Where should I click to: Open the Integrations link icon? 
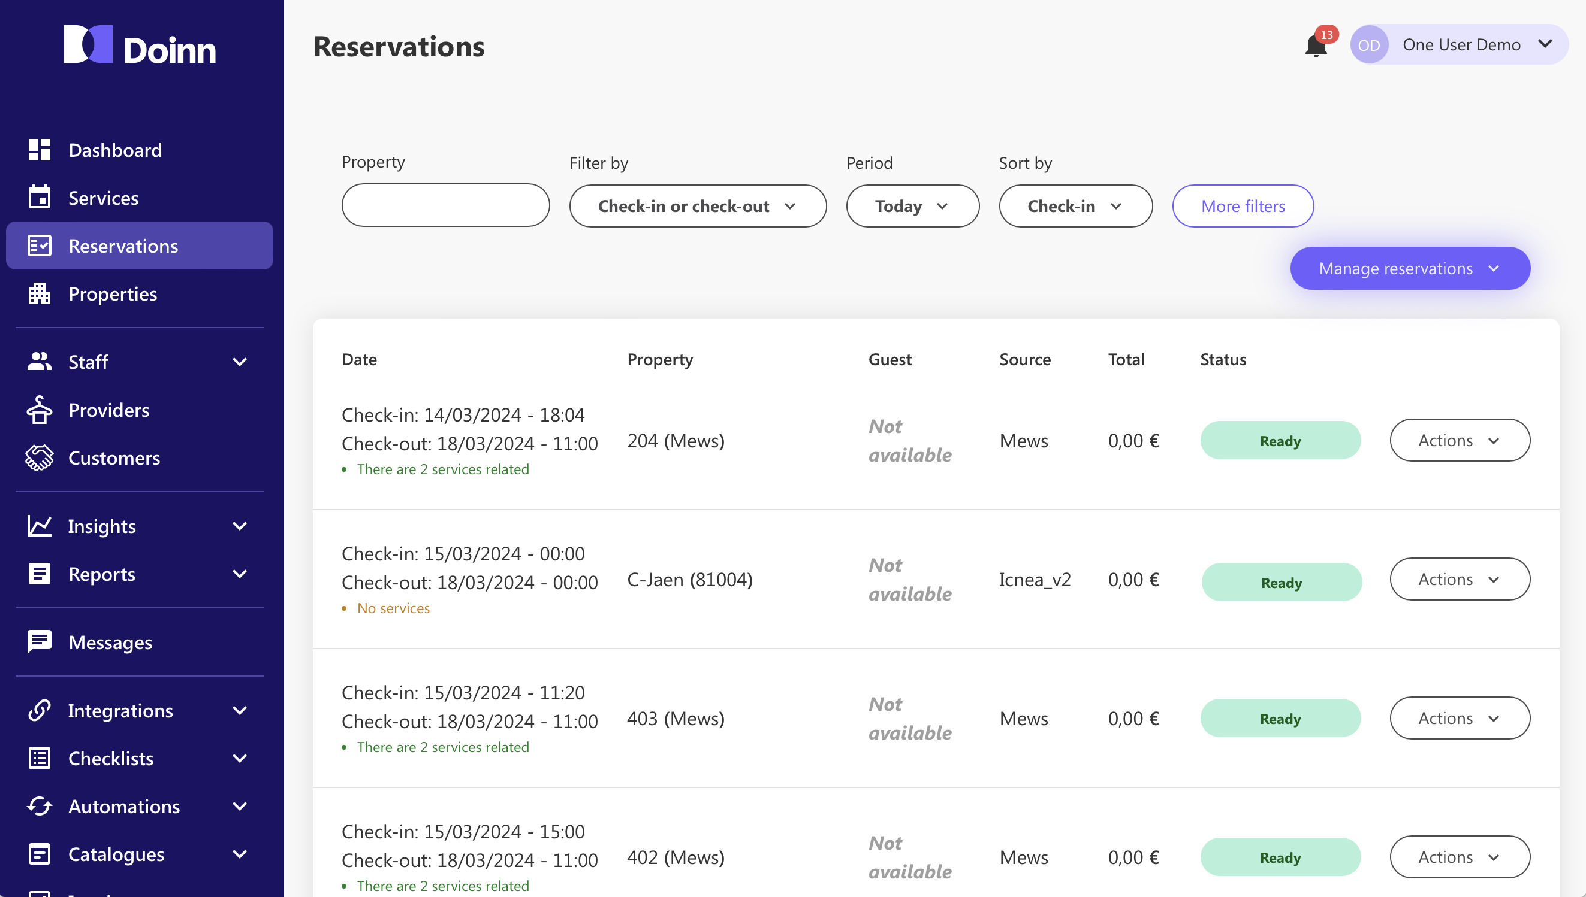point(40,710)
